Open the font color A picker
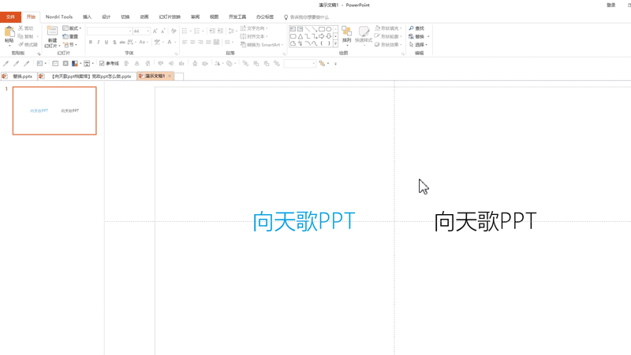 [x=171, y=42]
